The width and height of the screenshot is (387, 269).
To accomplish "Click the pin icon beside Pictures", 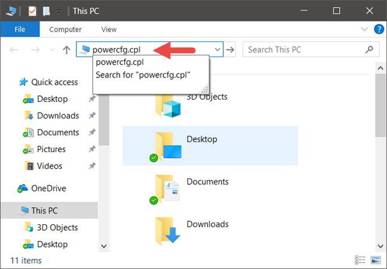I will point(92,149).
